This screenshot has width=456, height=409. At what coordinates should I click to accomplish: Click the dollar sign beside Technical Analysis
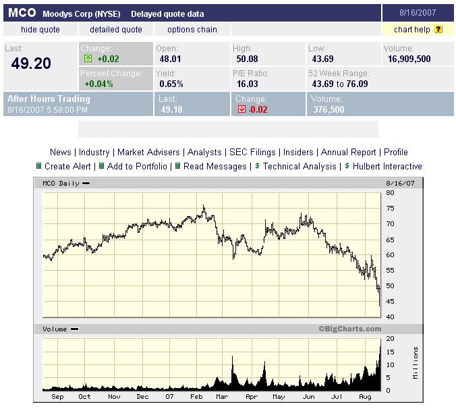(x=257, y=166)
